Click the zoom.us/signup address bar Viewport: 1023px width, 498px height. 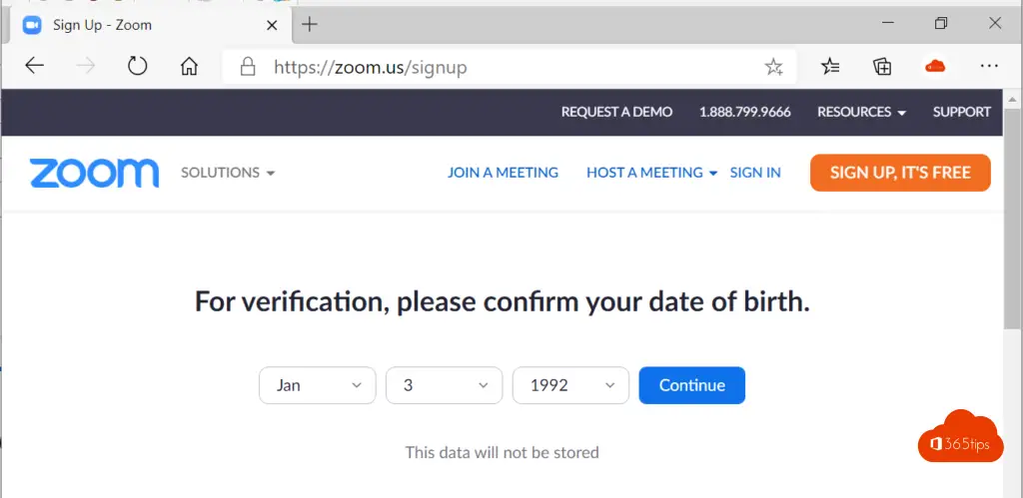point(500,67)
